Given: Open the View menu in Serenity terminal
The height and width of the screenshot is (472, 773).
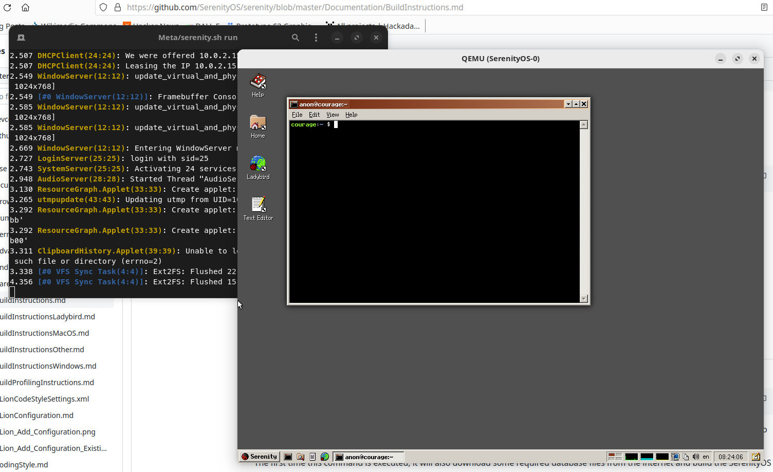Looking at the screenshot, I should [x=333, y=115].
